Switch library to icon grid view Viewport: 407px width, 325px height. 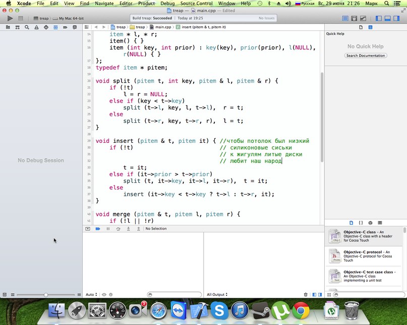(329, 295)
